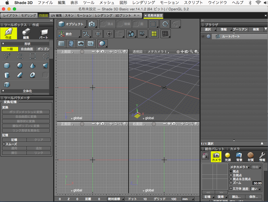The height and width of the screenshot is (202, 268).
Task: Select the cone primitive tool
Action: click(32, 66)
